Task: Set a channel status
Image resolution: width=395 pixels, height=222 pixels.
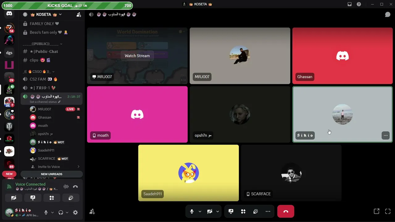Action: [x=45, y=102]
